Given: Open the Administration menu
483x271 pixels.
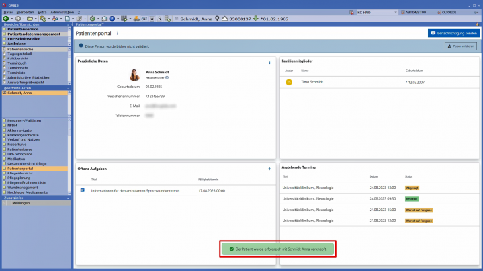Looking at the screenshot, I should [62, 12].
